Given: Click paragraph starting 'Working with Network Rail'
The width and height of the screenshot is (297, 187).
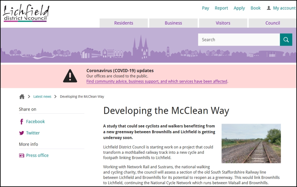Looking at the screenshot, I should [x=191, y=175].
